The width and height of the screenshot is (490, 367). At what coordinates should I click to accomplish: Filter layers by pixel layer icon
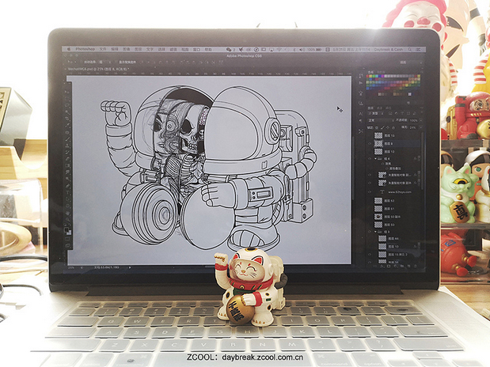(390, 113)
